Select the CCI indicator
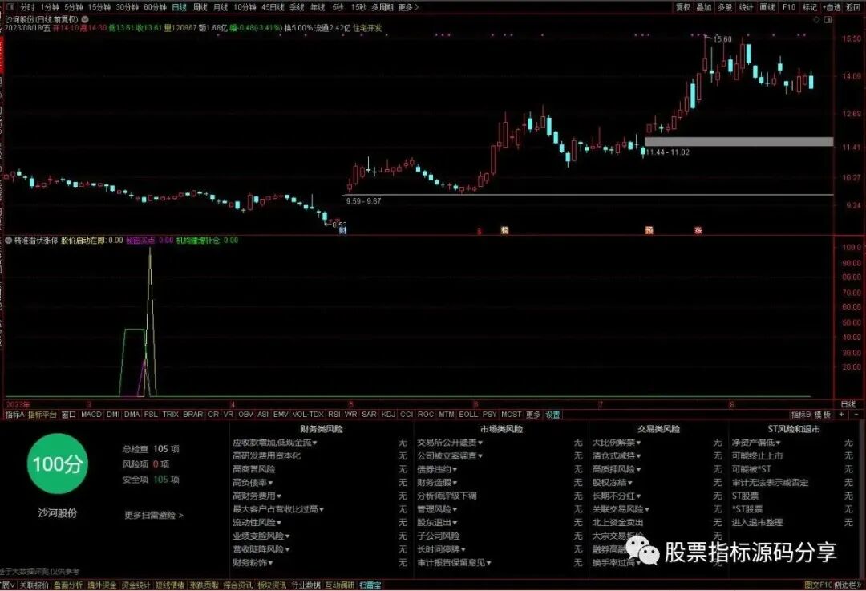This screenshot has width=866, height=591. coord(407,415)
